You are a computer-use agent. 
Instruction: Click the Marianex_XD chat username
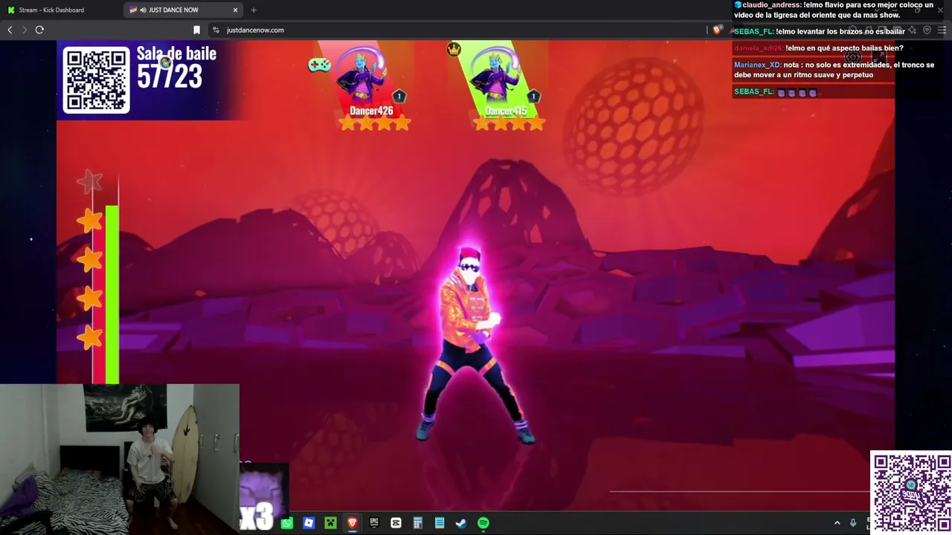758,65
